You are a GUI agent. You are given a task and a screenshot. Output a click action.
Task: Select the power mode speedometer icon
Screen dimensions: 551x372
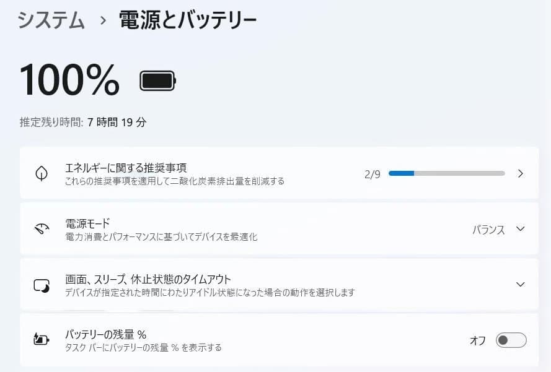[x=41, y=229]
